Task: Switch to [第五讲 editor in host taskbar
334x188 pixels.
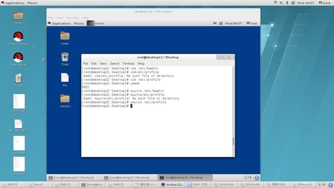Action: [145, 185]
